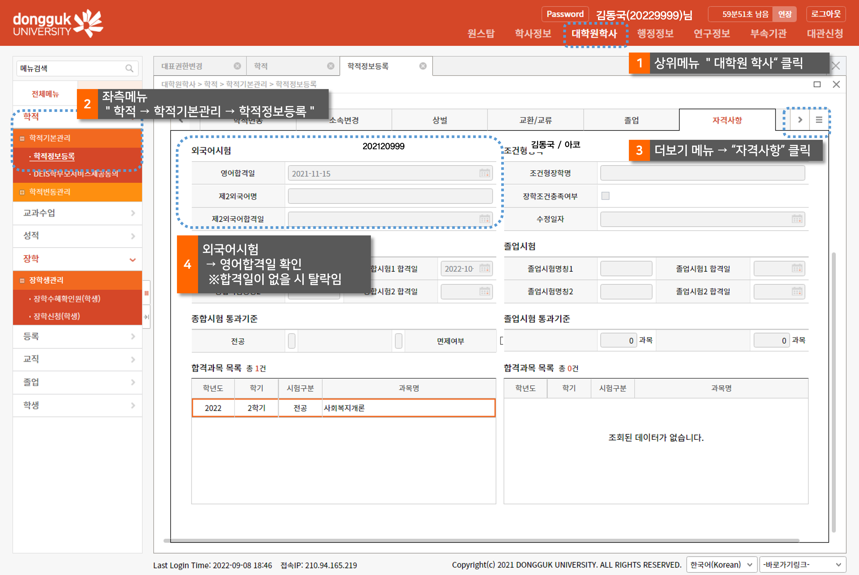This screenshot has width=859, height=575.
Task: Open the 졸업시험2 합격일 calendar picker
Action: [x=797, y=292]
